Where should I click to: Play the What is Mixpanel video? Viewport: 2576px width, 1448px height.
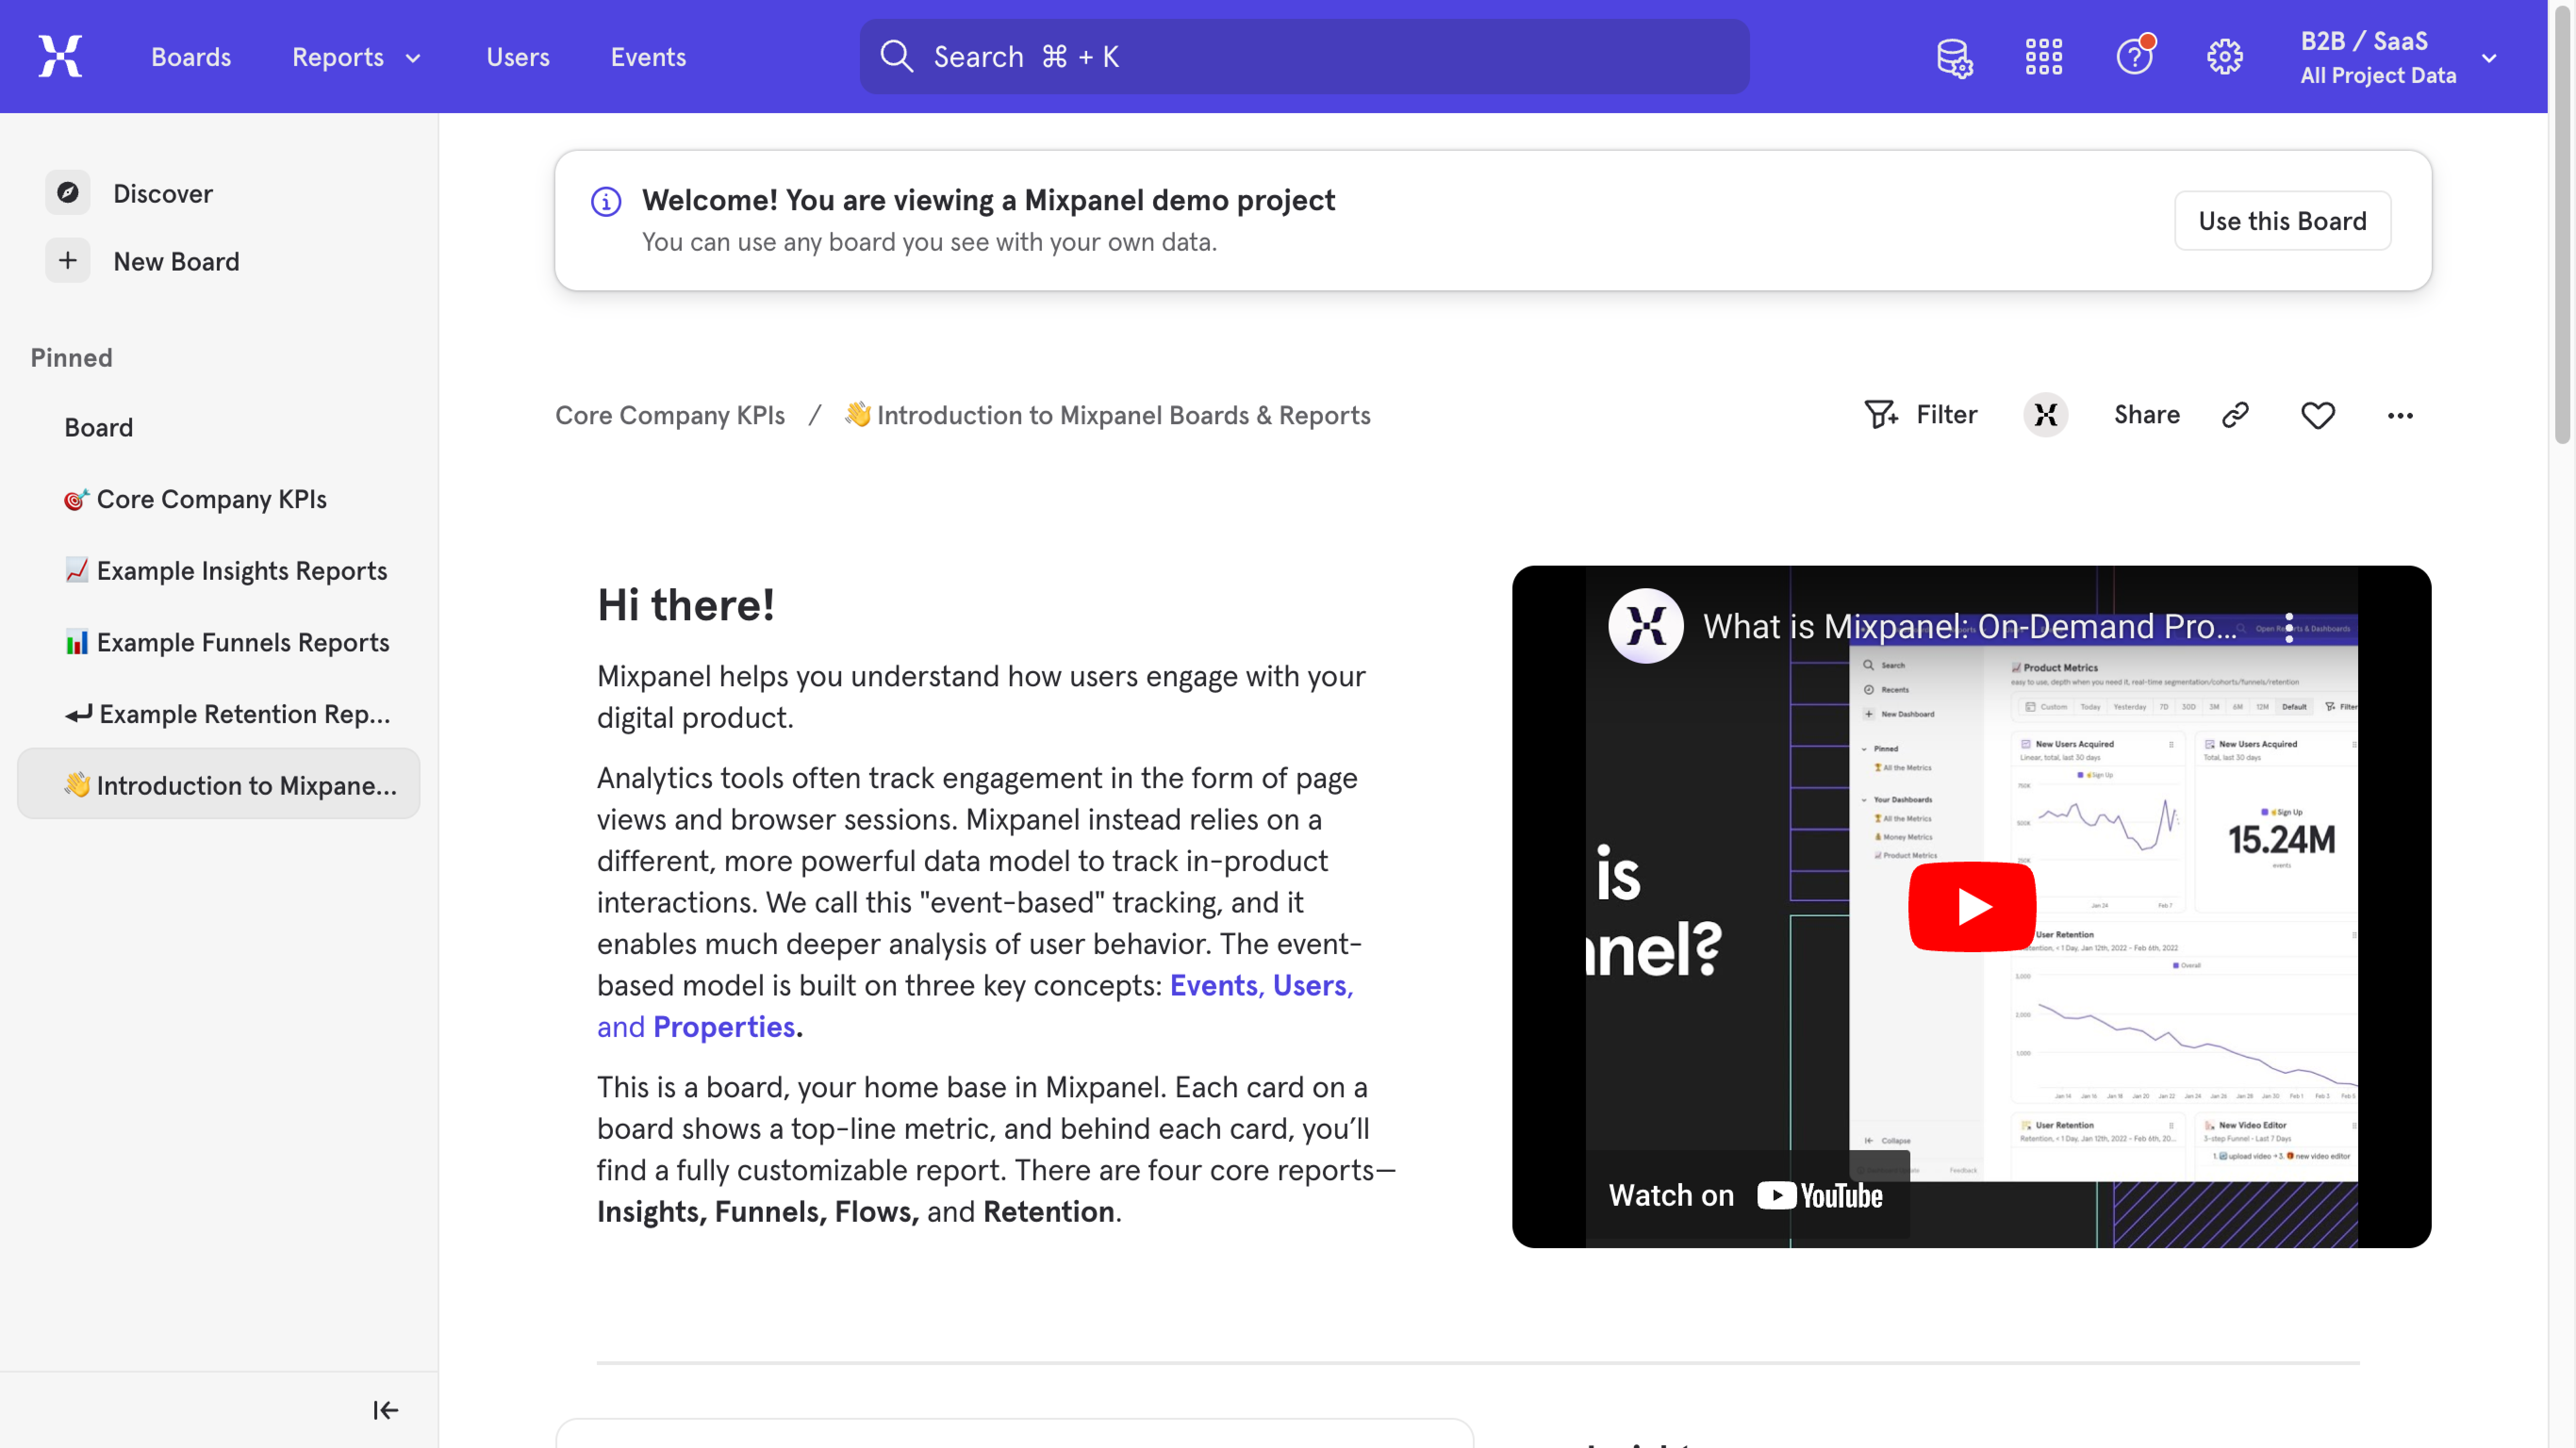pos(1971,906)
